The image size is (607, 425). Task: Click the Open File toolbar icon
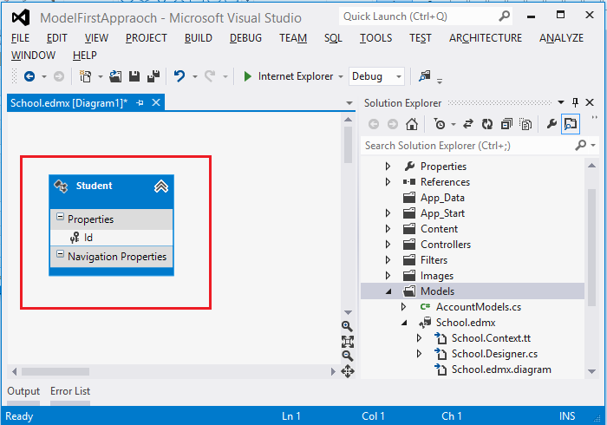pos(115,76)
